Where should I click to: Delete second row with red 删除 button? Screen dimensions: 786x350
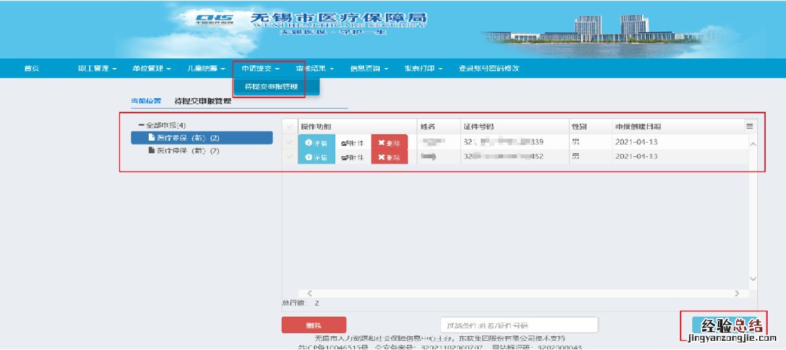[389, 157]
